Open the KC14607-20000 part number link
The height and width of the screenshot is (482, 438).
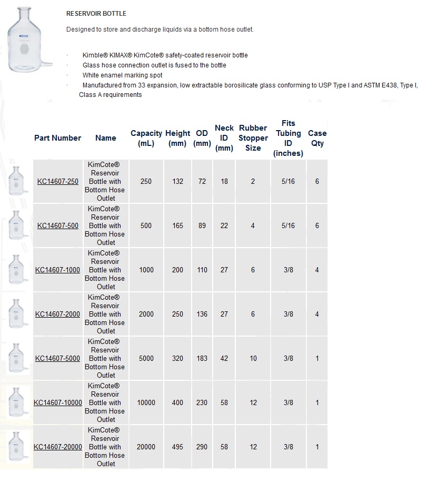[x=58, y=447]
